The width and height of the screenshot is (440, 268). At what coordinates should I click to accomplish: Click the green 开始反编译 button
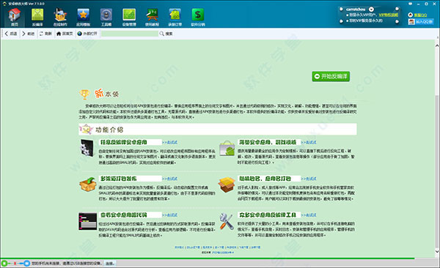click(331, 76)
